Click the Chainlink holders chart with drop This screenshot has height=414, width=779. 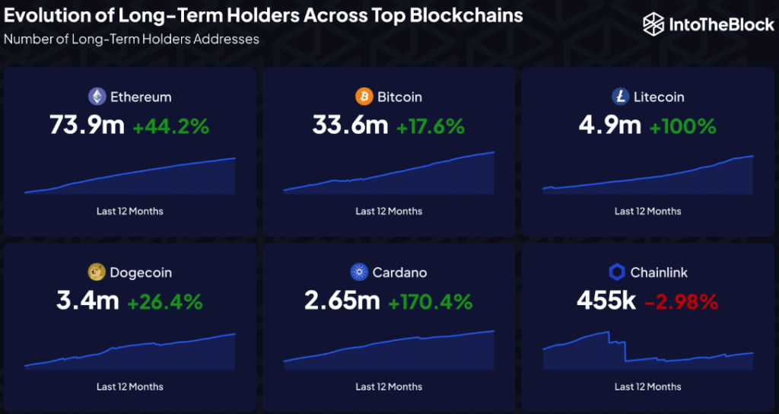647,350
